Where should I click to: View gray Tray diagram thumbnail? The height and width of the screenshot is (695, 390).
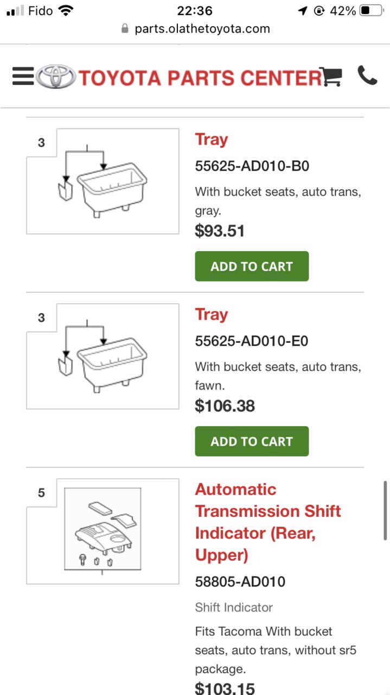103,181
